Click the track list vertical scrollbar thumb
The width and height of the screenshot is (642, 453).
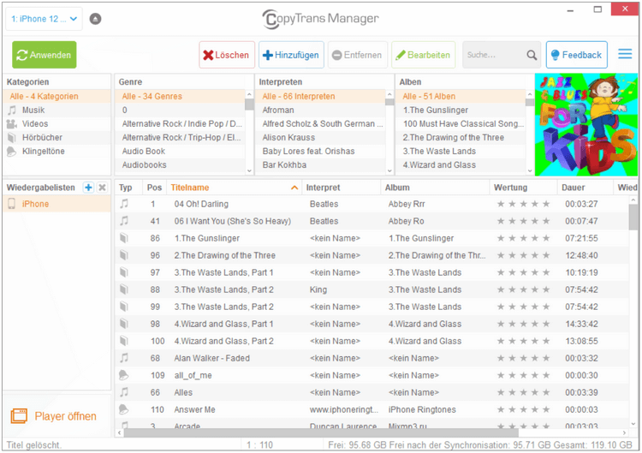(x=633, y=217)
